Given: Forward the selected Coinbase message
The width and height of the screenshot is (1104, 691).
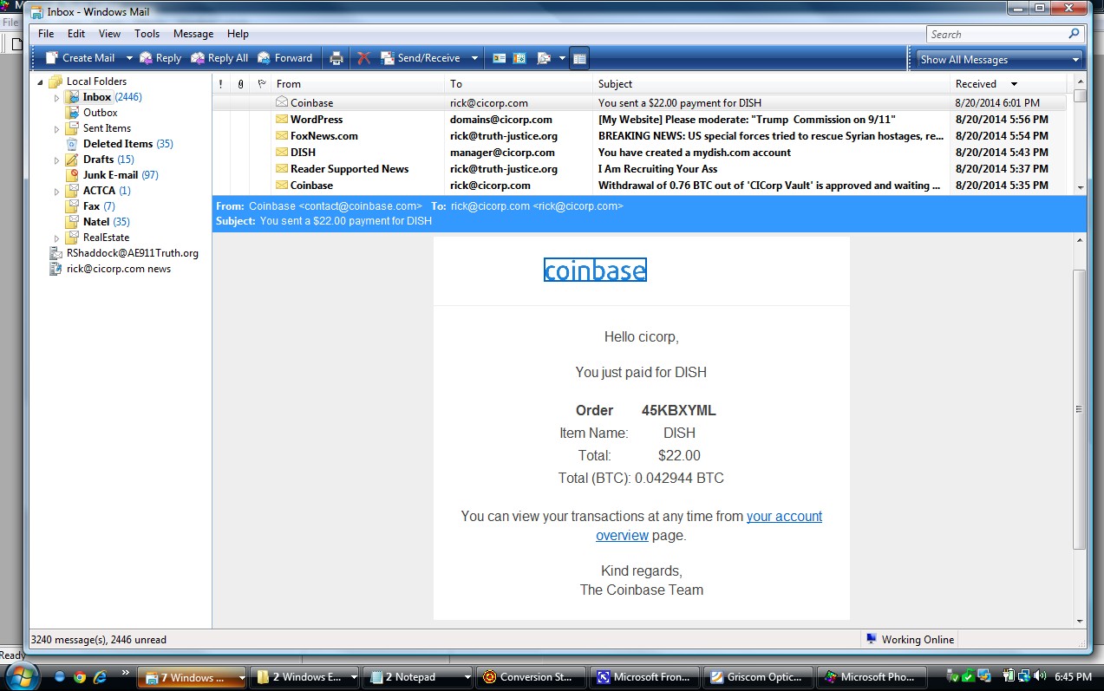Looking at the screenshot, I should point(285,58).
